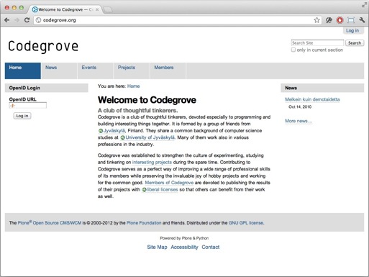Open the Site Map link
The image size is (369, 277).
tap(157, 247)
